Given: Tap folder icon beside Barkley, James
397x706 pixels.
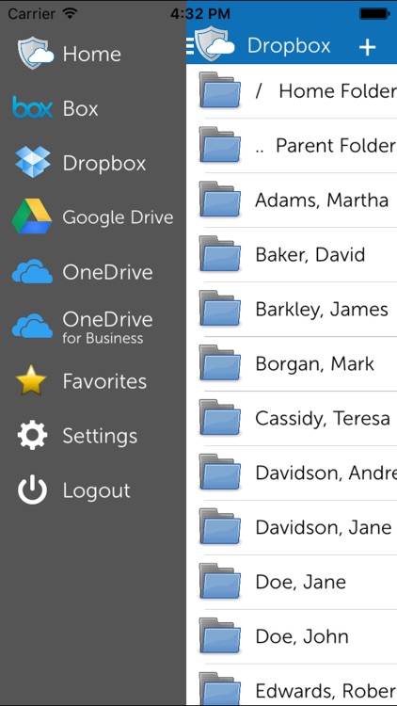Looking at the screenshot, I should pyautogui.click(x=220, y=309).
